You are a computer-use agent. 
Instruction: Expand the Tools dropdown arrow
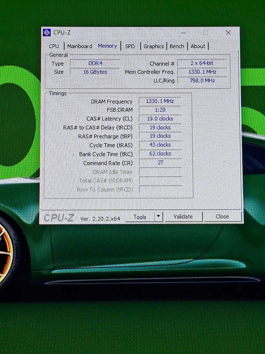pyautogui.click(x=158, y=217)
